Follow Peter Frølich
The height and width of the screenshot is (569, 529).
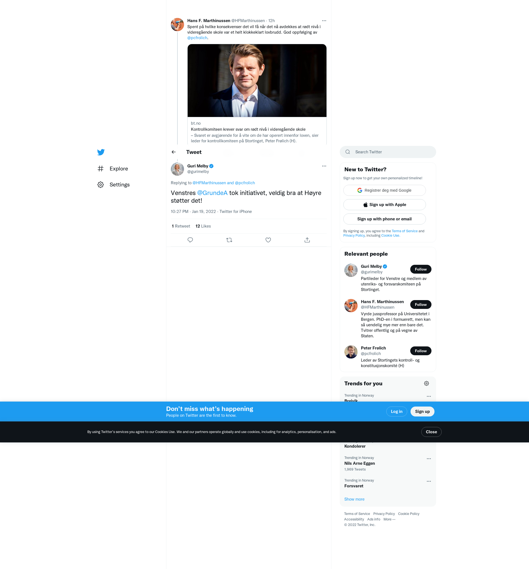[x=421, y=351]
